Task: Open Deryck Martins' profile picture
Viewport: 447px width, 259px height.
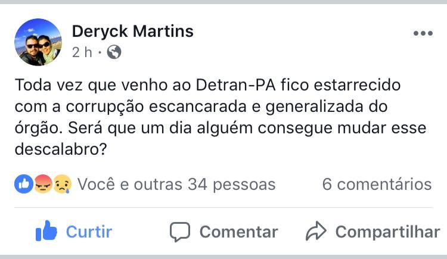Action: pos(38,42)
